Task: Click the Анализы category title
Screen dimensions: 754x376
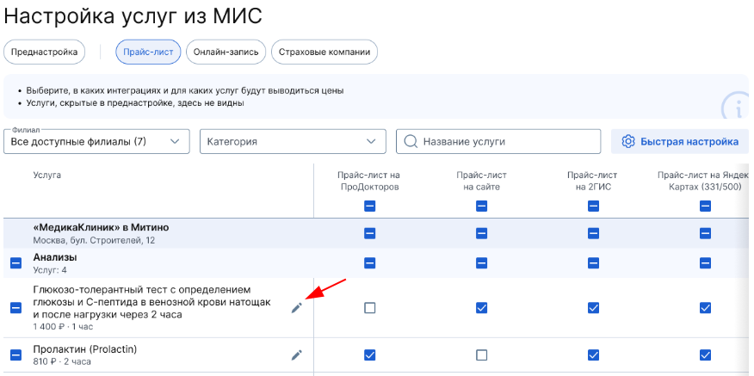Action: click(55, 258)
